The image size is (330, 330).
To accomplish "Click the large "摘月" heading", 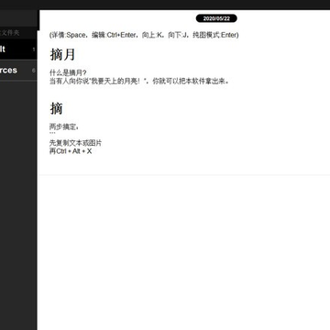I will click(x=62, y=54).
